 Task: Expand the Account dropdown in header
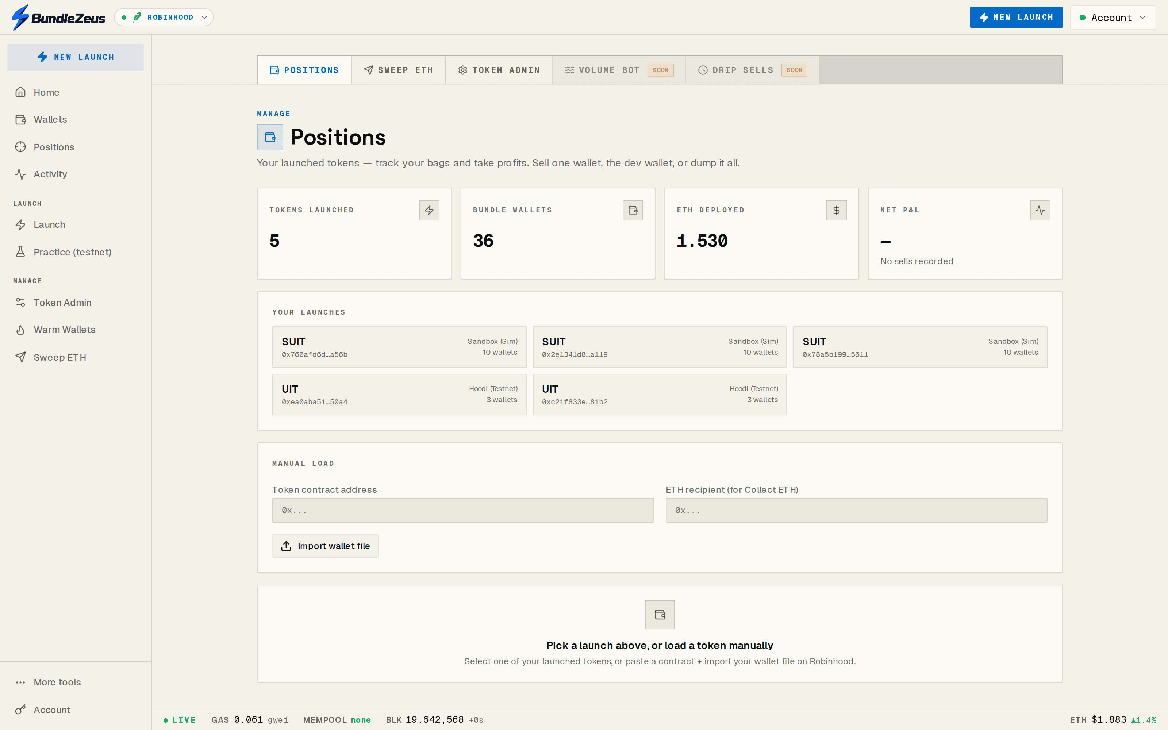click(1113, 18)
